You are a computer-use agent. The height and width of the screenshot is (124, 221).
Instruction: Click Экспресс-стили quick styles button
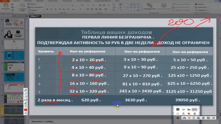[164, 7]
